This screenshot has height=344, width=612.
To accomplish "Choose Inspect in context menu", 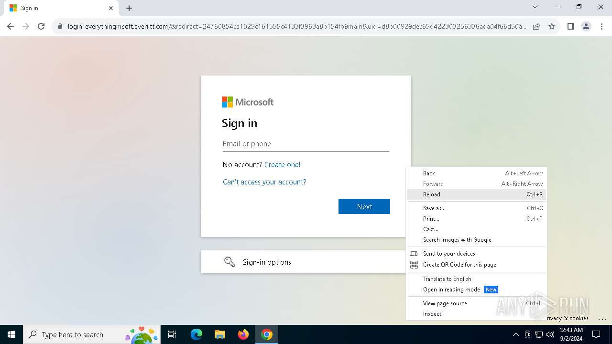I will point(476,314).
